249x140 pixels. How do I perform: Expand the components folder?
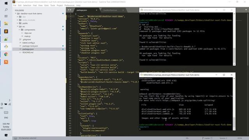19,30
